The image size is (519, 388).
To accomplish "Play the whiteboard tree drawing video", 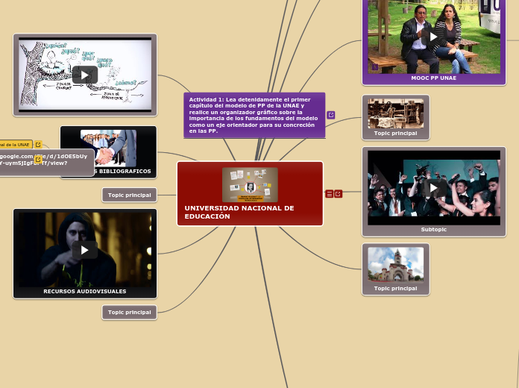I will click(x=85, y=75).
